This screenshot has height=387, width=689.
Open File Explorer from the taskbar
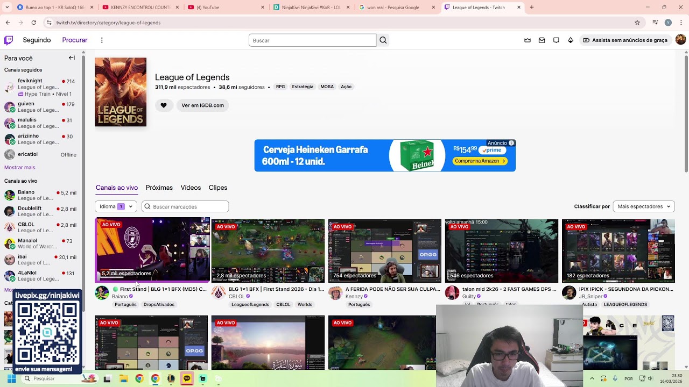pyautogui.click(x=123, y=378)
